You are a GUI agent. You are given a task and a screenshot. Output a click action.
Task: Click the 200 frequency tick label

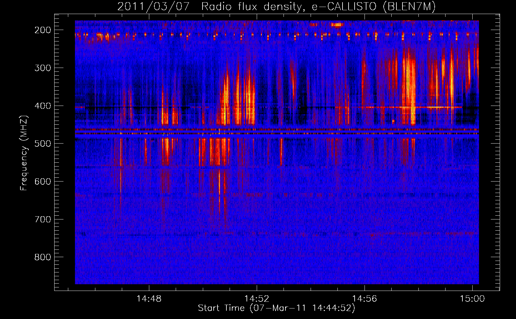(x=43, y=30)
